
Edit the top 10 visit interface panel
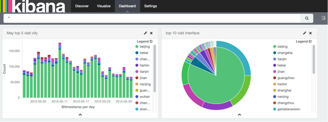coord(305,33)
